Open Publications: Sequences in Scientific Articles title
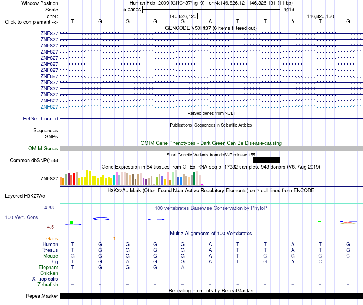This screenshot has width=363, height=305. [x=211, y=125]
